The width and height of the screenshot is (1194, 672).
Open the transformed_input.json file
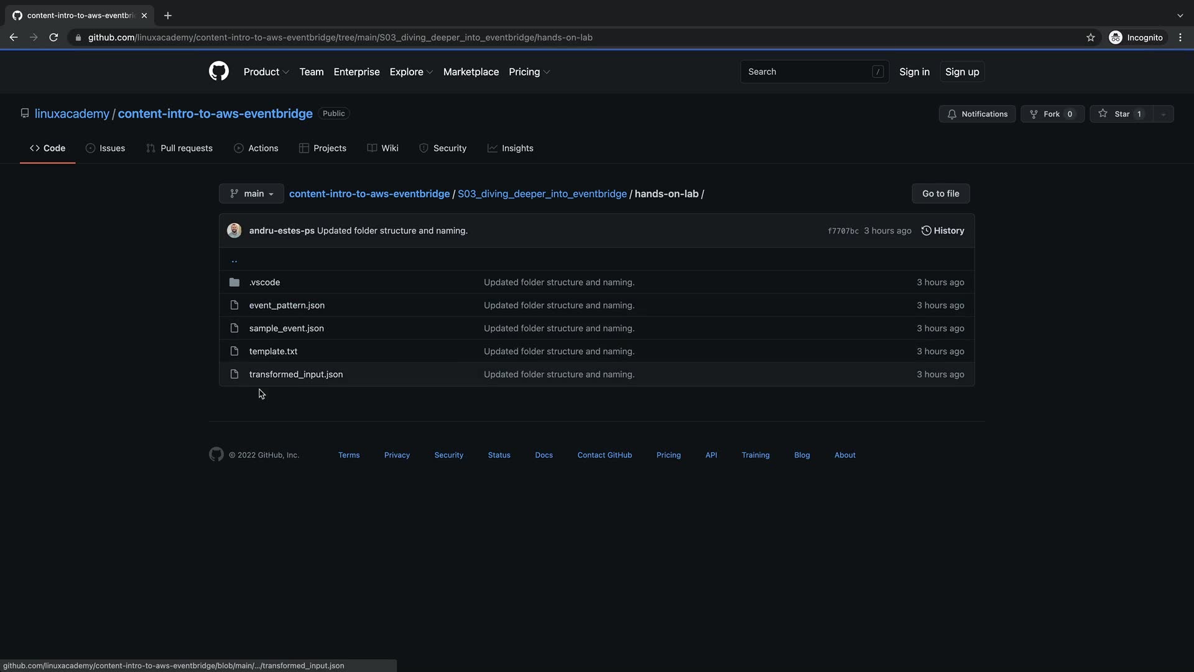(x=295, y=374)
